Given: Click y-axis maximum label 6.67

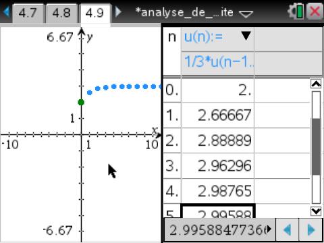Looking at the screenshot, I should 60,37.
